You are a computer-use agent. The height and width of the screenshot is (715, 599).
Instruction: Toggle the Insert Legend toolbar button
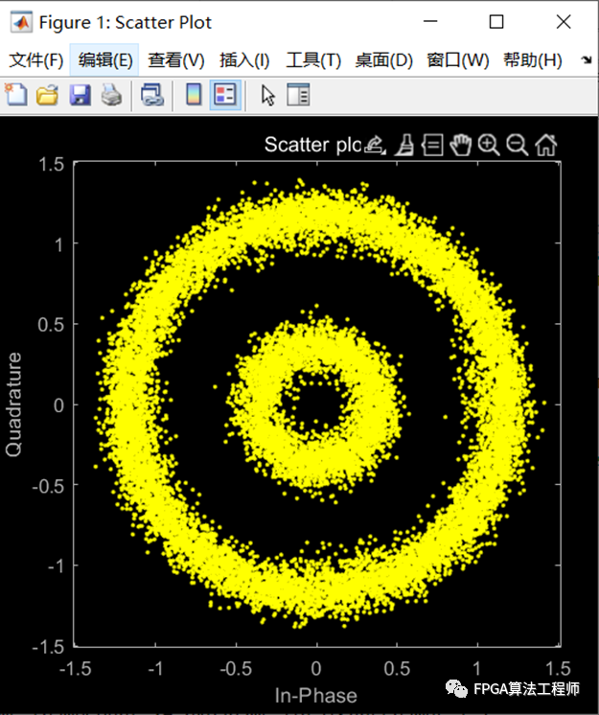pyautogui.click(x=225, y=95)
